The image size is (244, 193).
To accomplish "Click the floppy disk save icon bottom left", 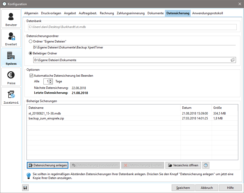I will pyautogui.click(x=25, y=188).
